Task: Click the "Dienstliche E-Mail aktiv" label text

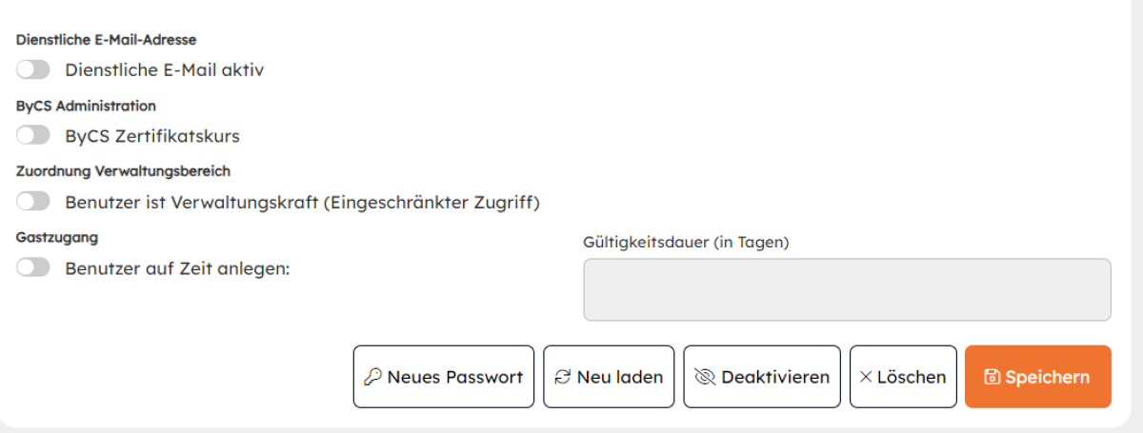Action: (x=164, y=69)
